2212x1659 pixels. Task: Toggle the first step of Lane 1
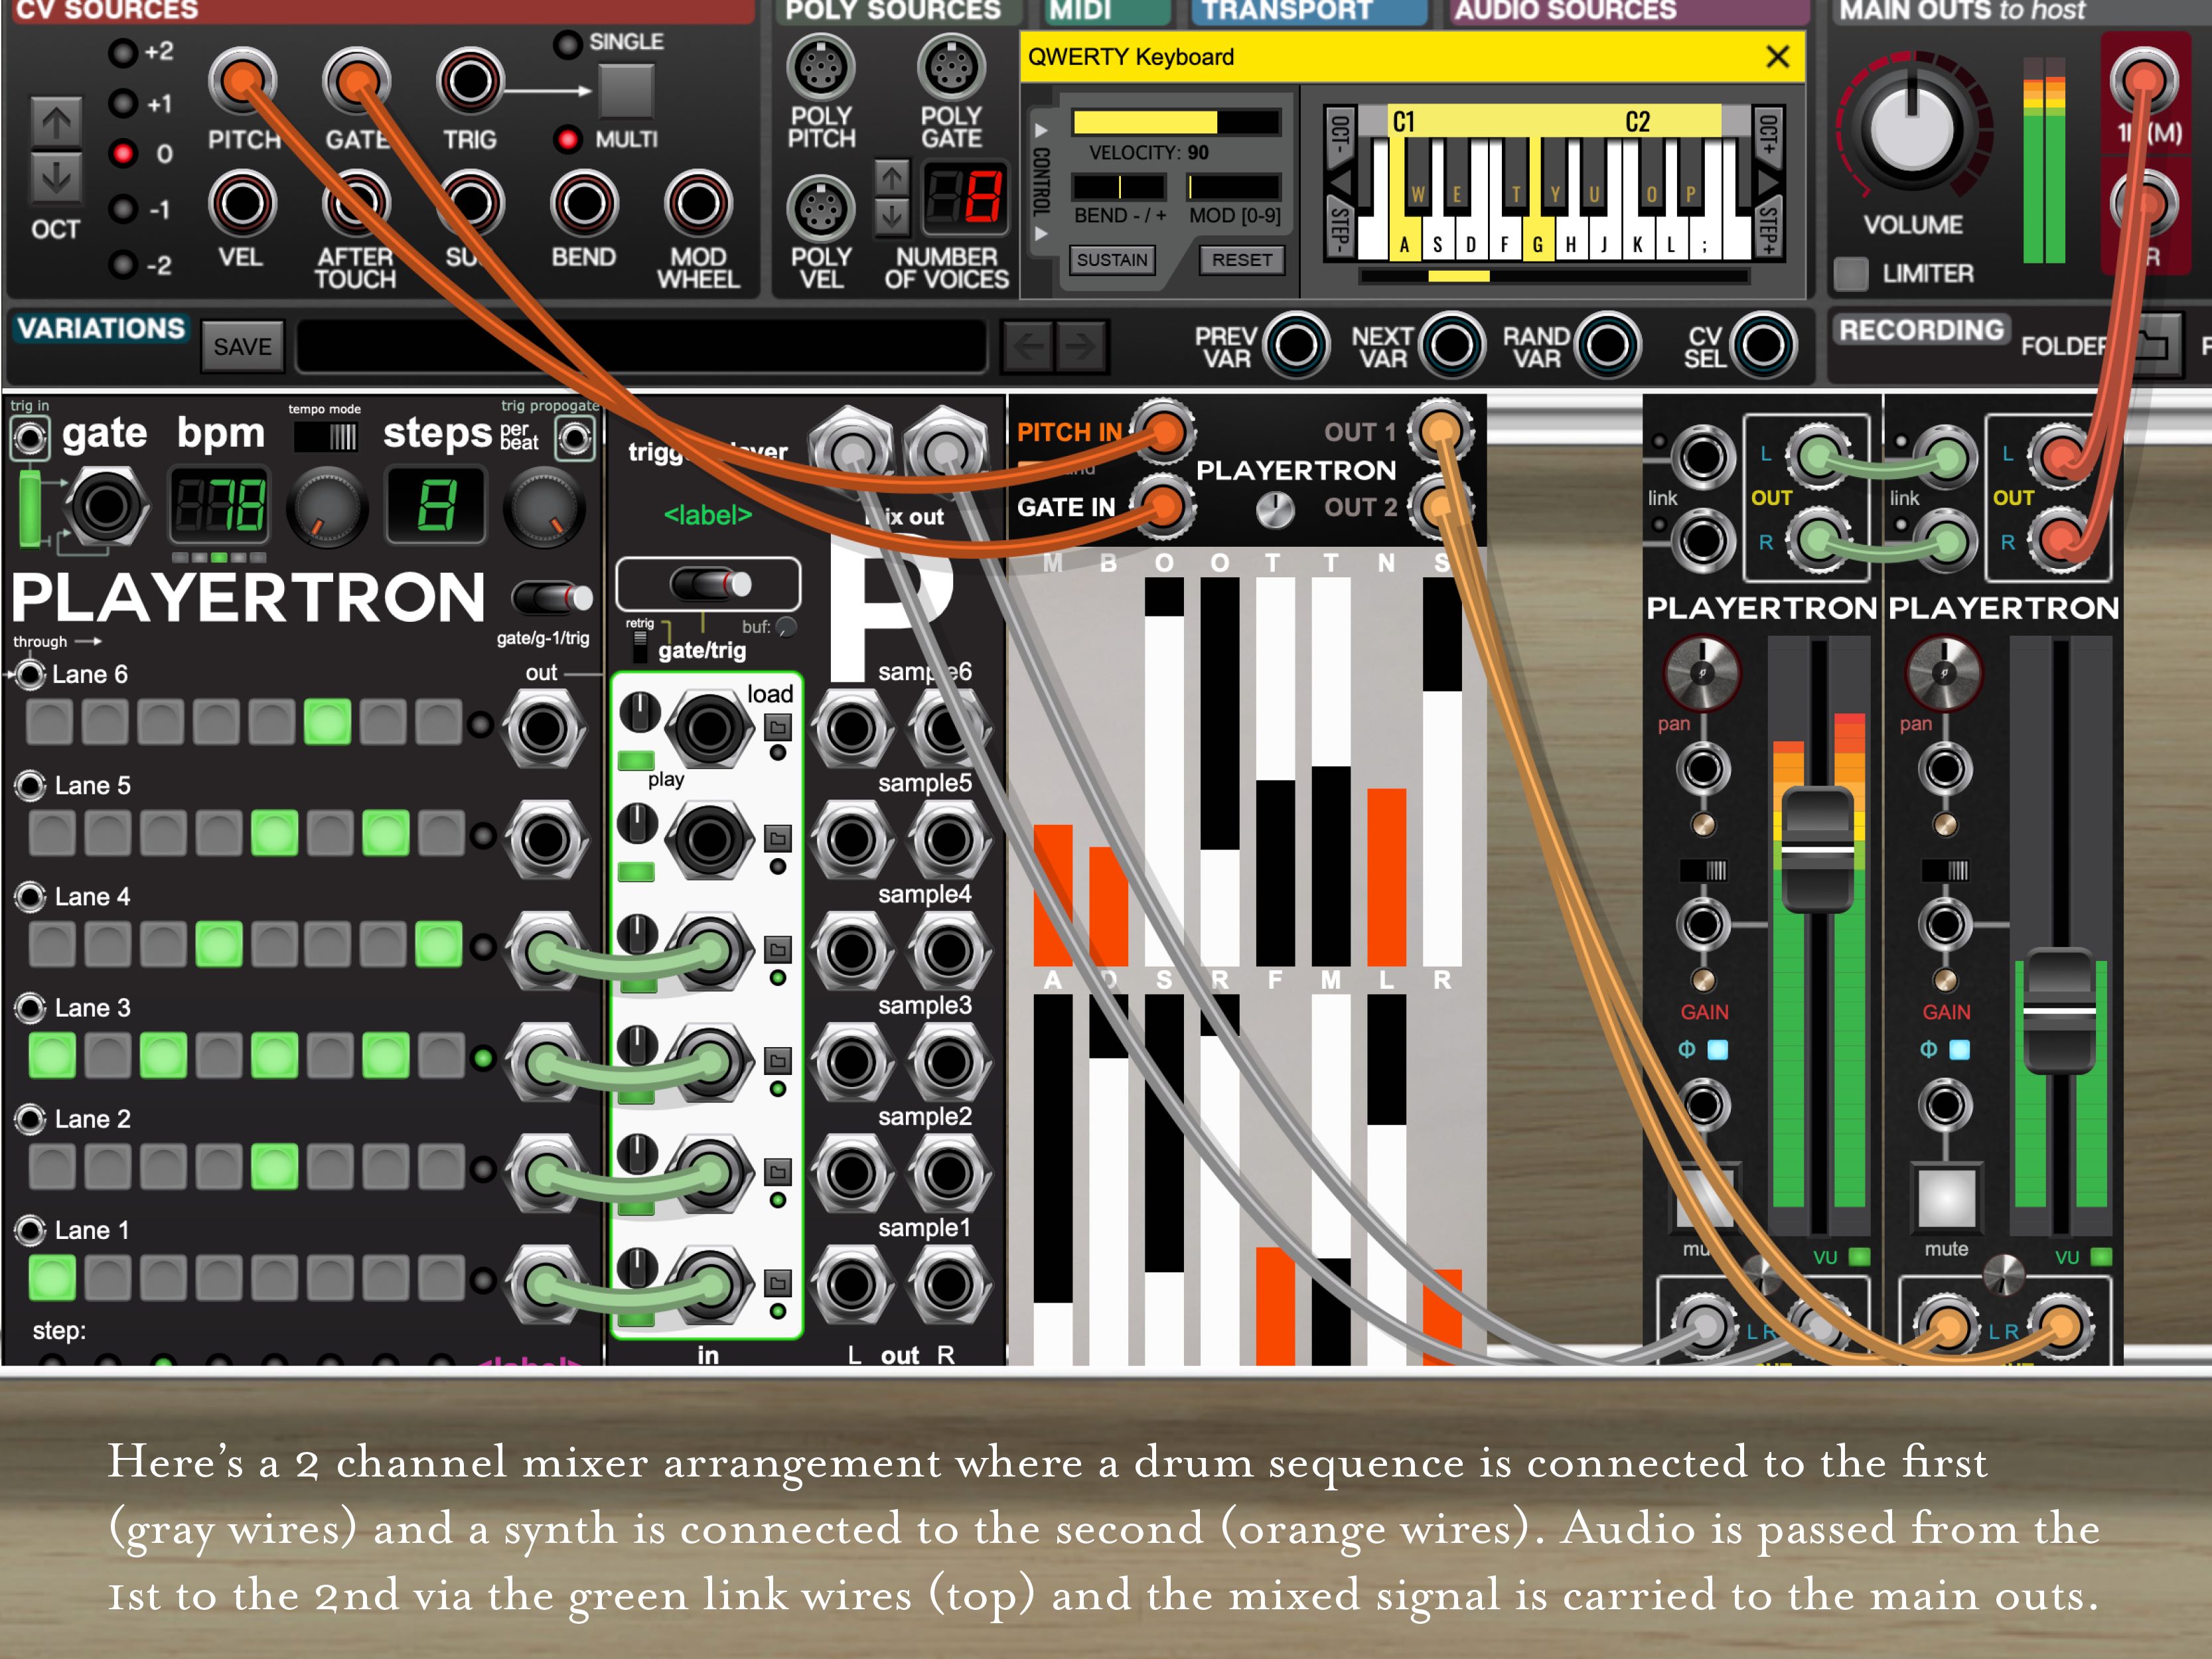[x=52, y=1278]
